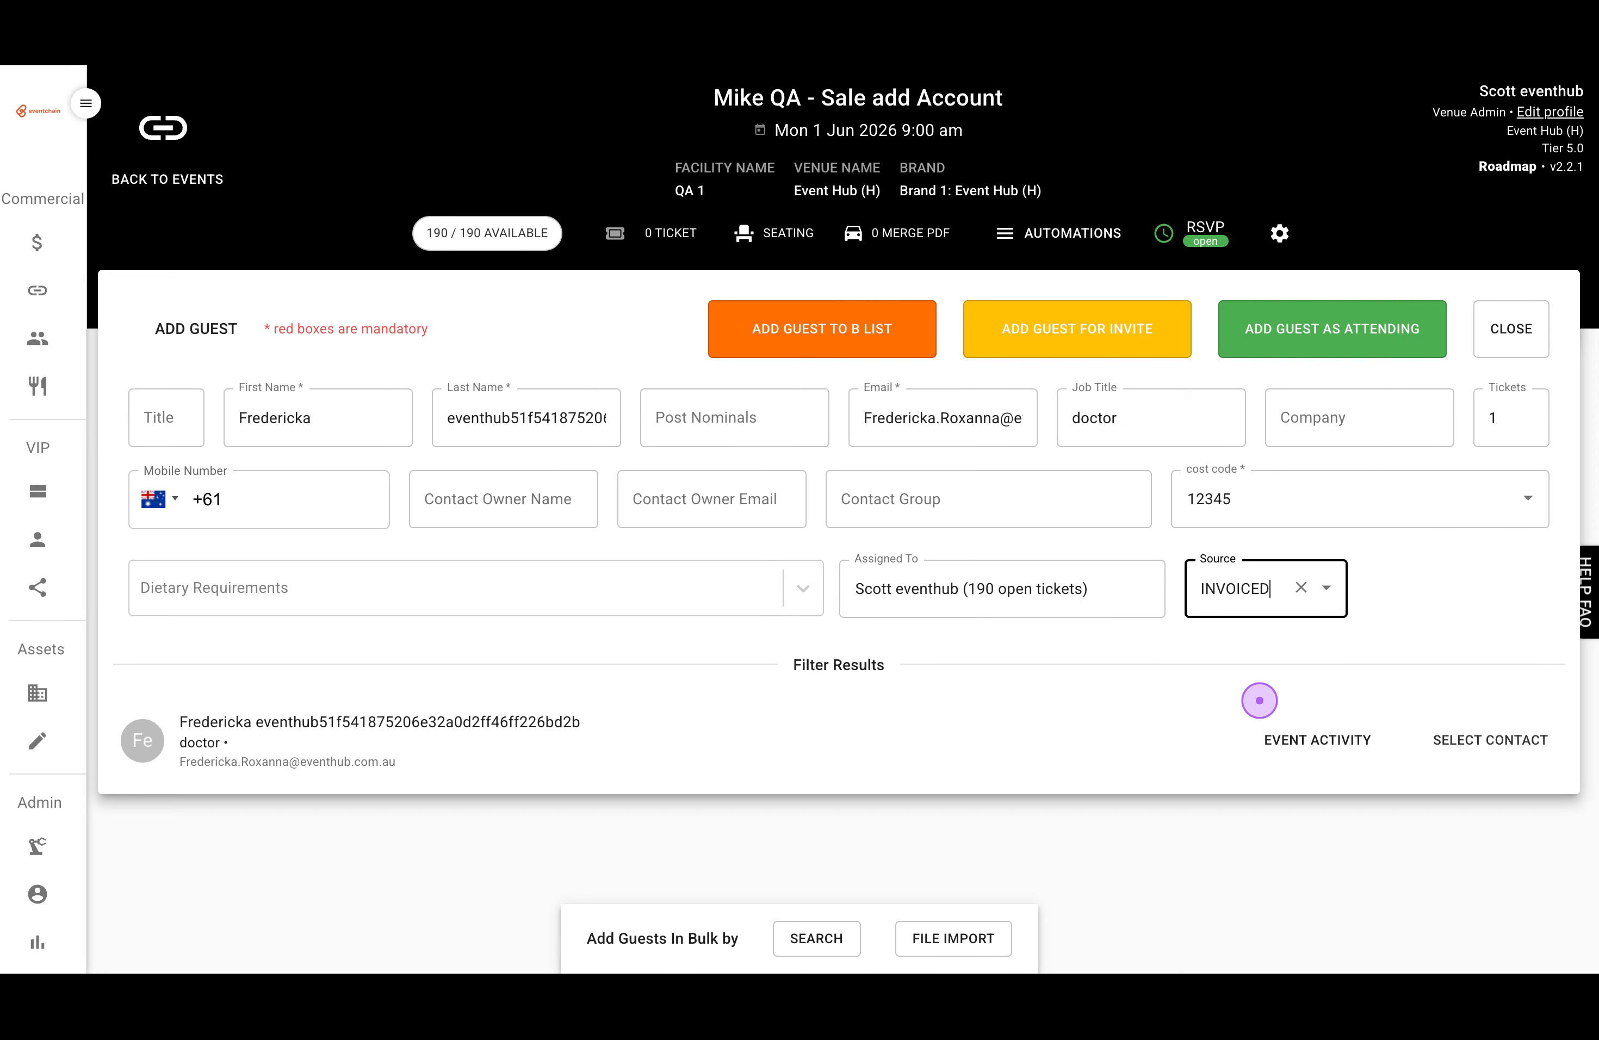Open the dollar sign Commercial icon
The image size is (1599, 1040).
(x=38, y=242)
